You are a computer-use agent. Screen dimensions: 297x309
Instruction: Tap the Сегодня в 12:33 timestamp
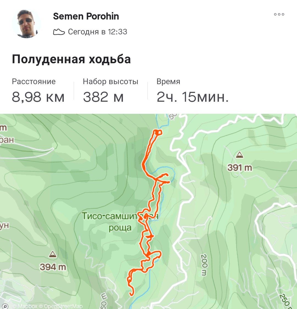(x=98, y=32)
